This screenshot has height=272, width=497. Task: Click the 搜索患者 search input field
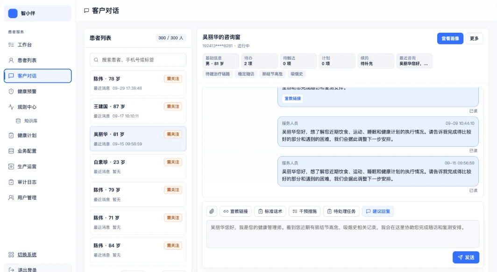coord(138,60)
